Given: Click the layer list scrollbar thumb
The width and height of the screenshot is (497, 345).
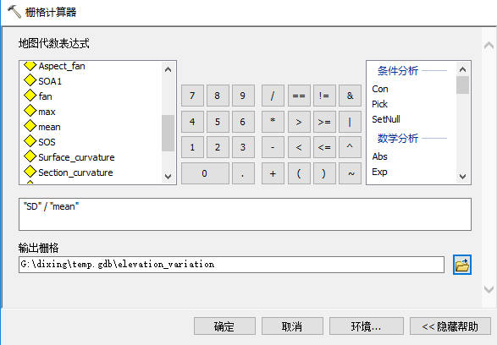Looking at the screenshot, I should 168,134.
